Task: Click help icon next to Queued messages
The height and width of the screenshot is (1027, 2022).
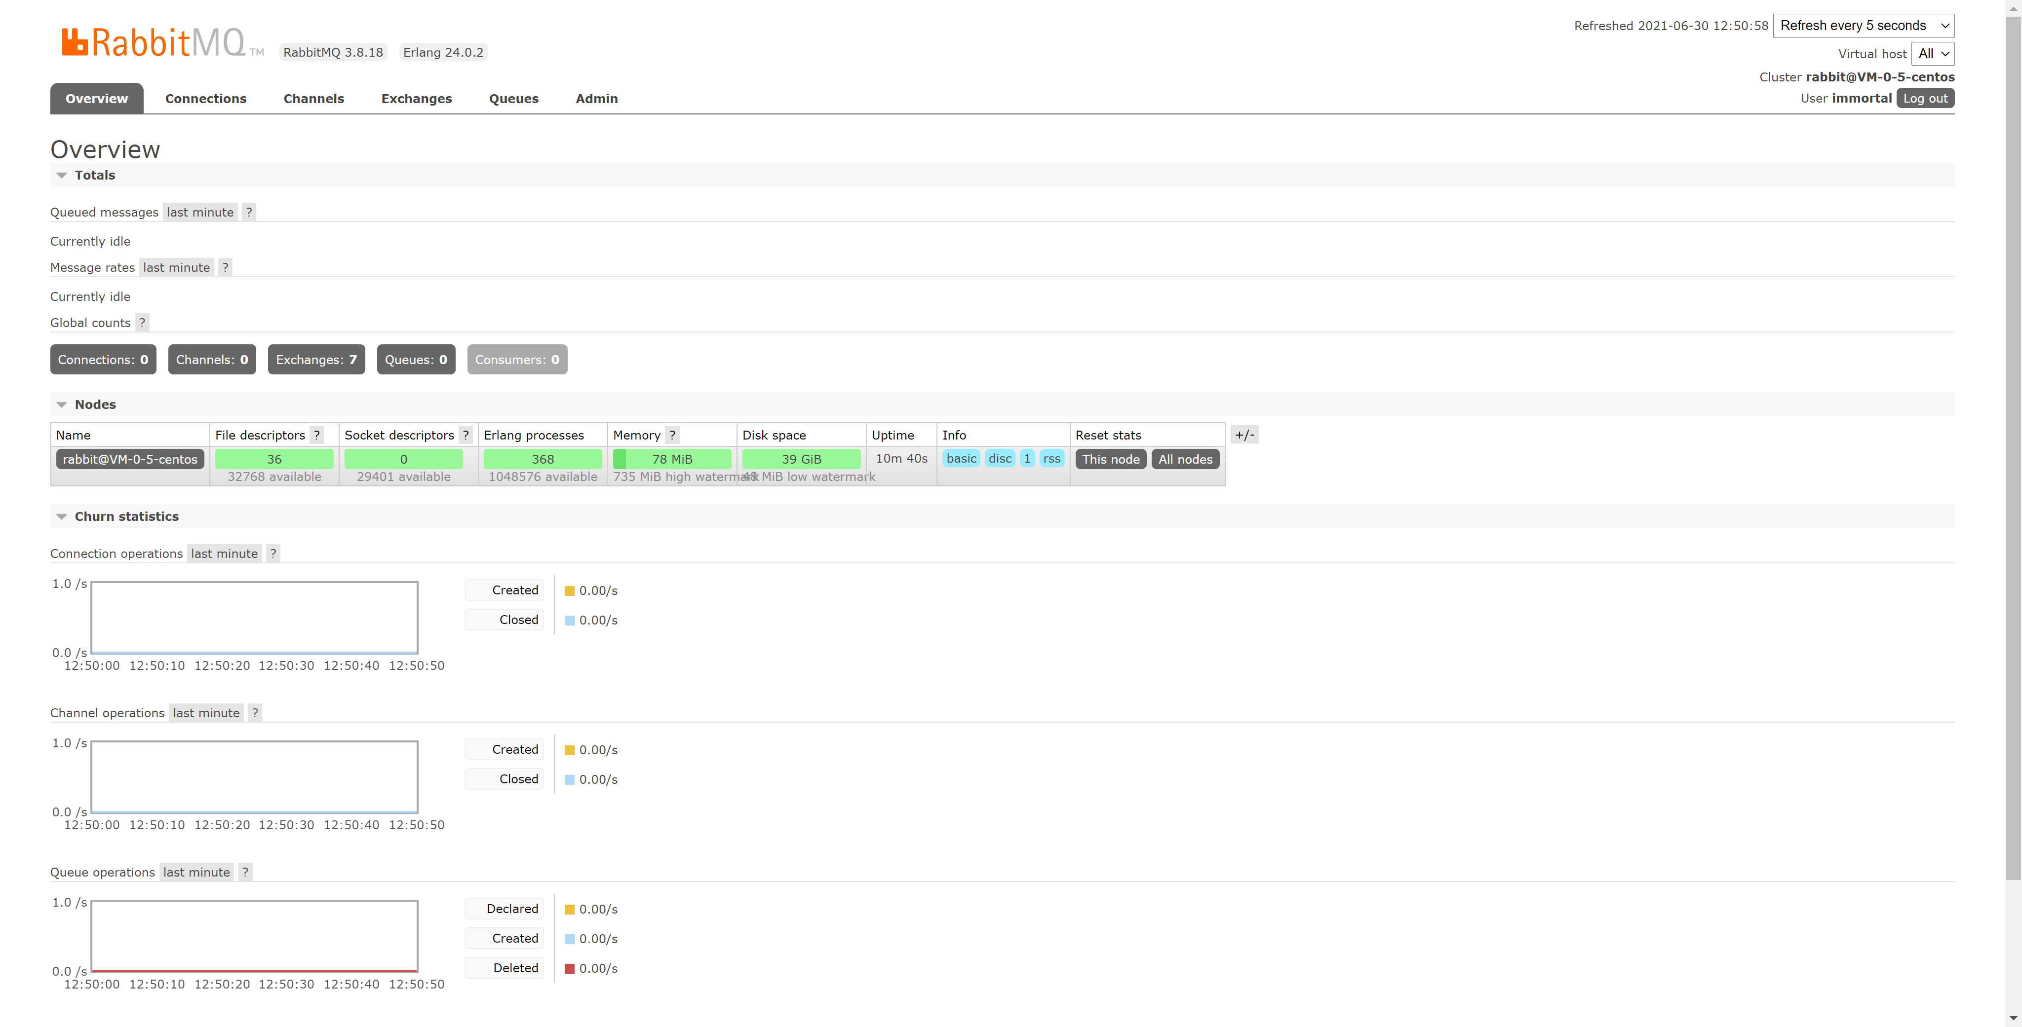Action: (249, 212)
